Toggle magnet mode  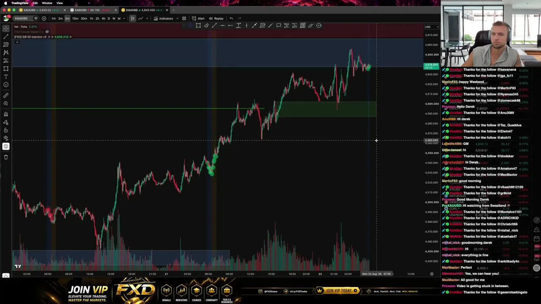click(6, 114)
